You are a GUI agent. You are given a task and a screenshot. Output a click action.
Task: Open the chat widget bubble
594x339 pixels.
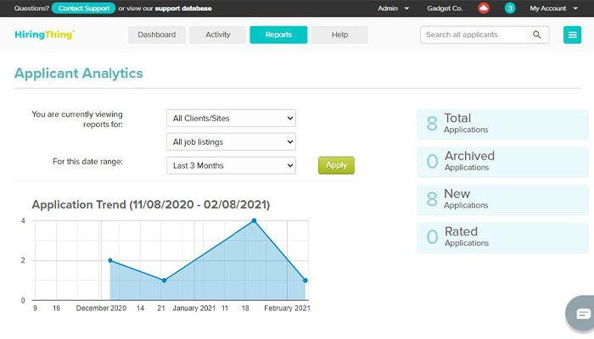click(x=583, y=313)
